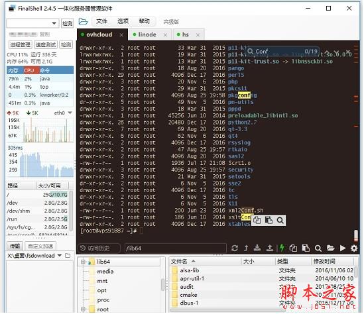
Task: Open the connection manager folder icon
Action: click(x=84, y=22)
